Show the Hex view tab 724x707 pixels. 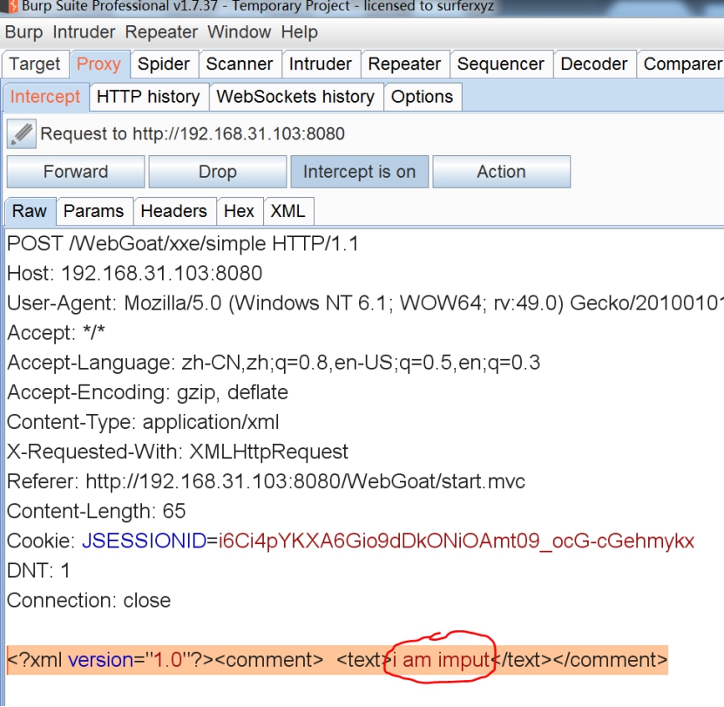click(x=240, y=211)
